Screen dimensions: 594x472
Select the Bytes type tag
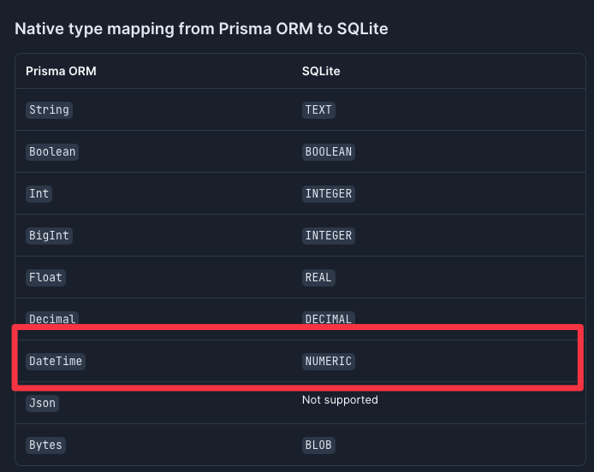[x=46, y=445]
